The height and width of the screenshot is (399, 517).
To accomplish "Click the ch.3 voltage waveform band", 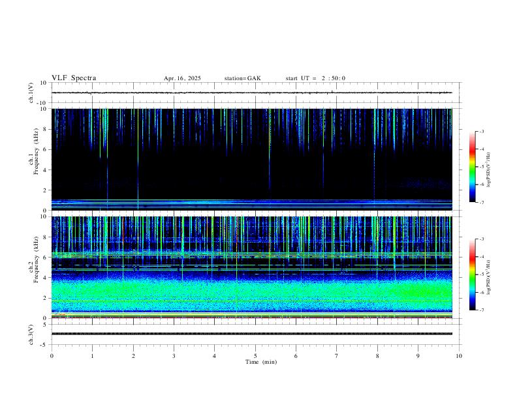I will click(252, 334).
